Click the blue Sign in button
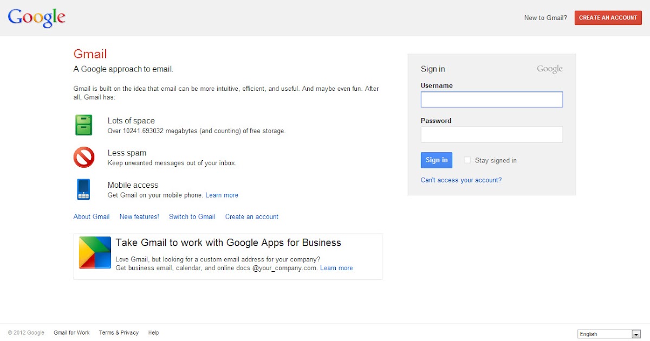 tap(437, 160)
